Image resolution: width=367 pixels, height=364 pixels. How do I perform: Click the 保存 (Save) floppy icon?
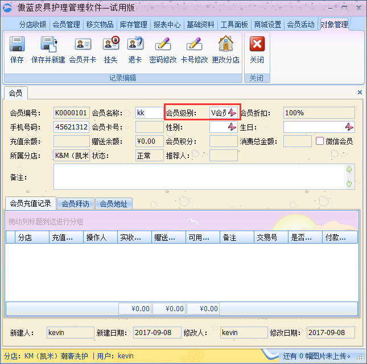17,44
